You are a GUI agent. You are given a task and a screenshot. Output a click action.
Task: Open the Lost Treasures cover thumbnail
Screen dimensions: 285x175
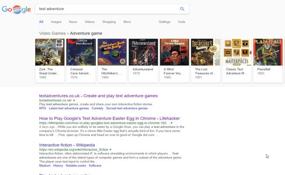[206, 52]
